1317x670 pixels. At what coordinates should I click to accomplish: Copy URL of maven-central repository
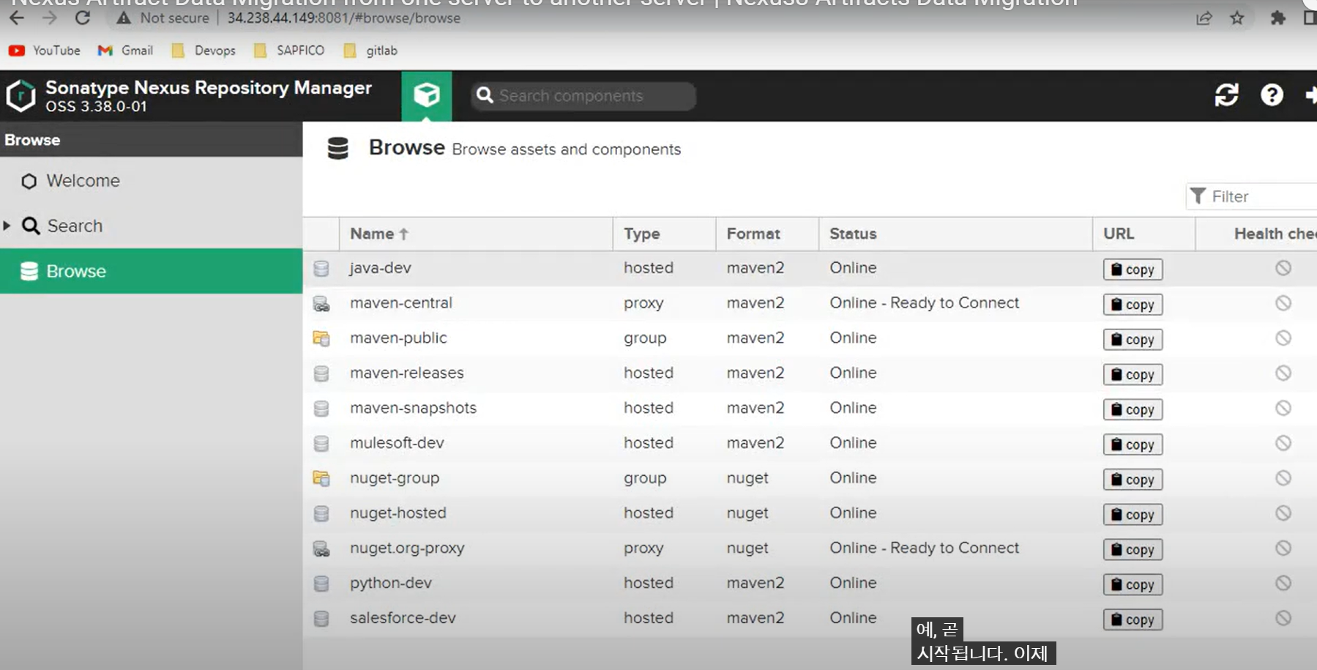tap(1133, 305)
